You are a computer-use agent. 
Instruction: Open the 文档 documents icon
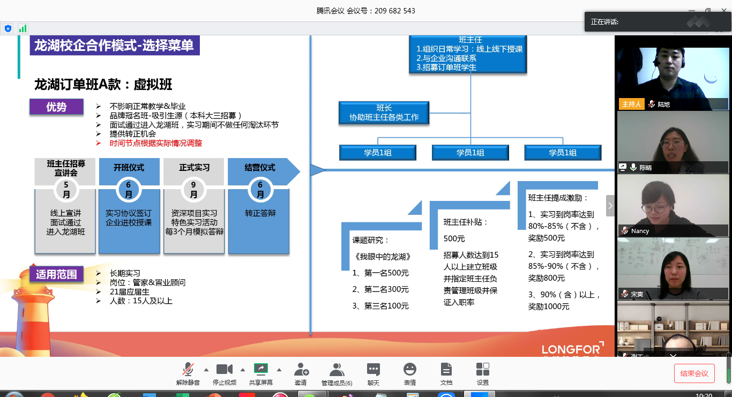[446, 370]
